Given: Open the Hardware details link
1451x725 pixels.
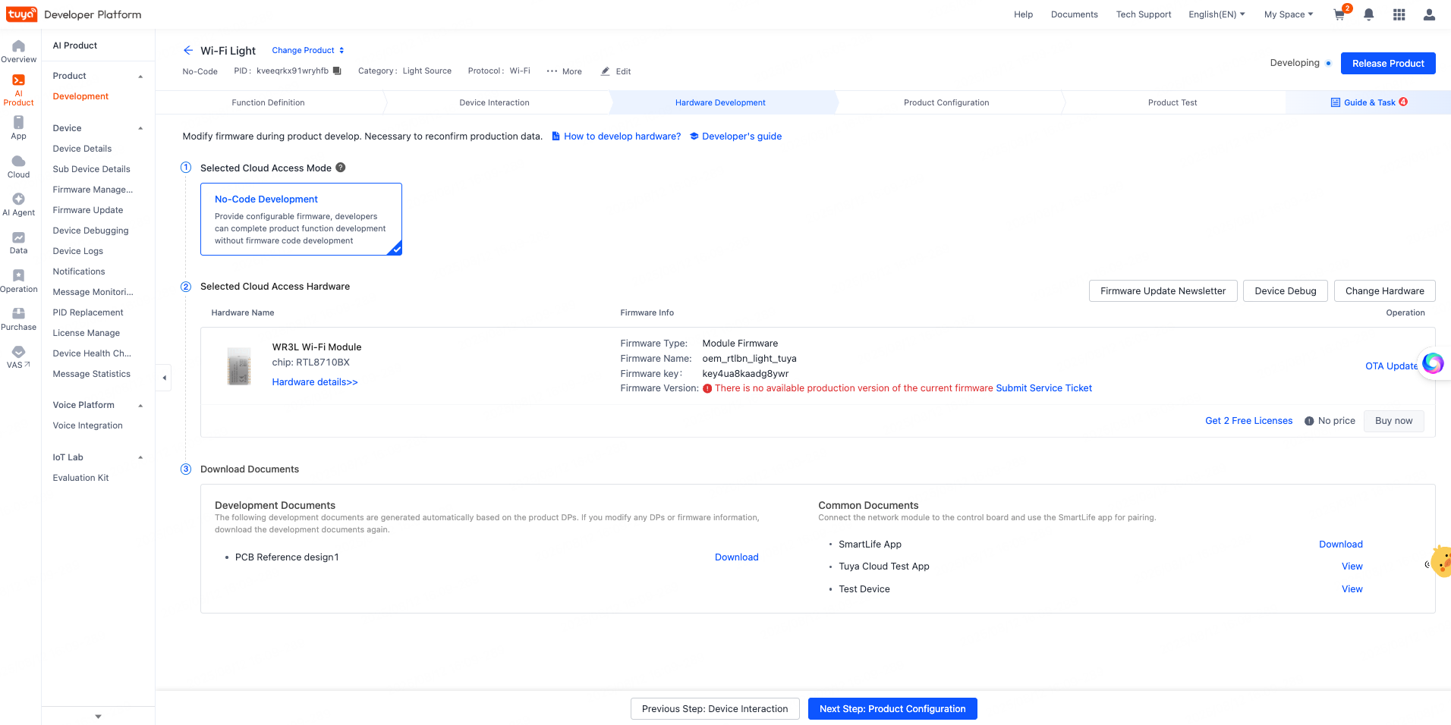Looking at the screenshot, I should [x=315, y=382].
